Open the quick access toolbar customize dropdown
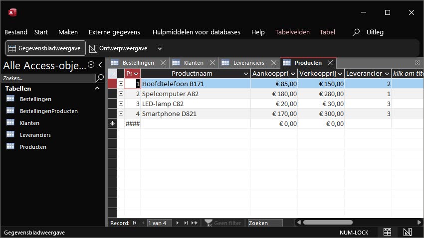The width and height of the screenshot is (424, 238). [x=160, y=48]
